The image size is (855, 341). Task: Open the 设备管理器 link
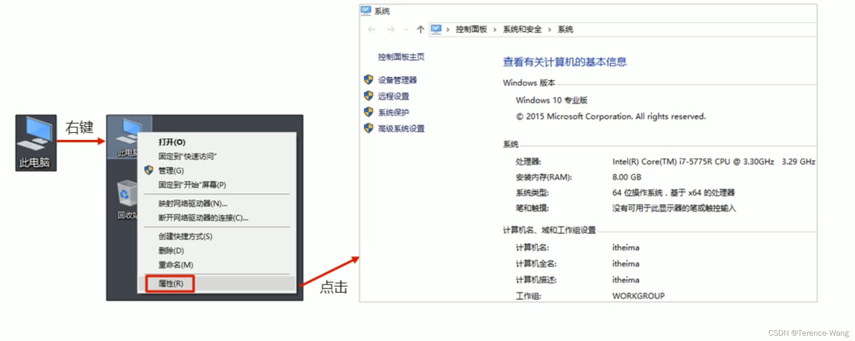[397, 80]
